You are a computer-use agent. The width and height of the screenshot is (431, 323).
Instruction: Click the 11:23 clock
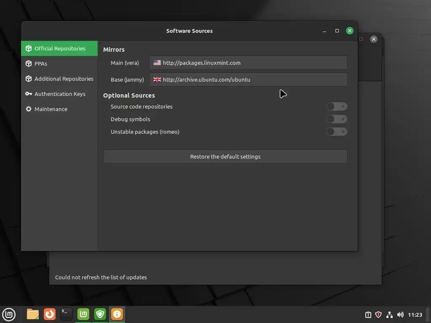tap(415, 315)
